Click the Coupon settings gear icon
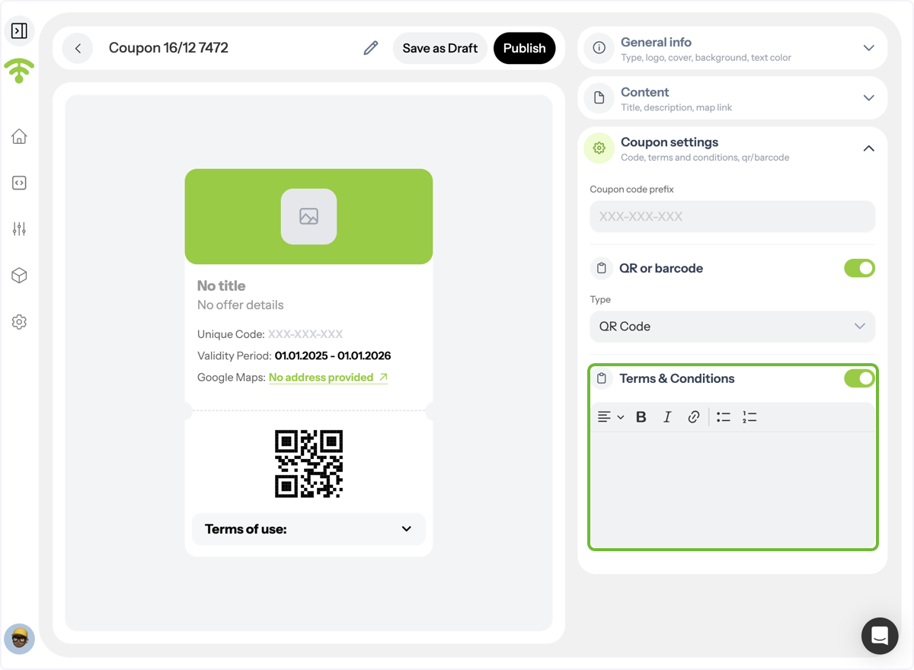Image resolution: width=914 pixels, height=670 pixels. point(599,148)
